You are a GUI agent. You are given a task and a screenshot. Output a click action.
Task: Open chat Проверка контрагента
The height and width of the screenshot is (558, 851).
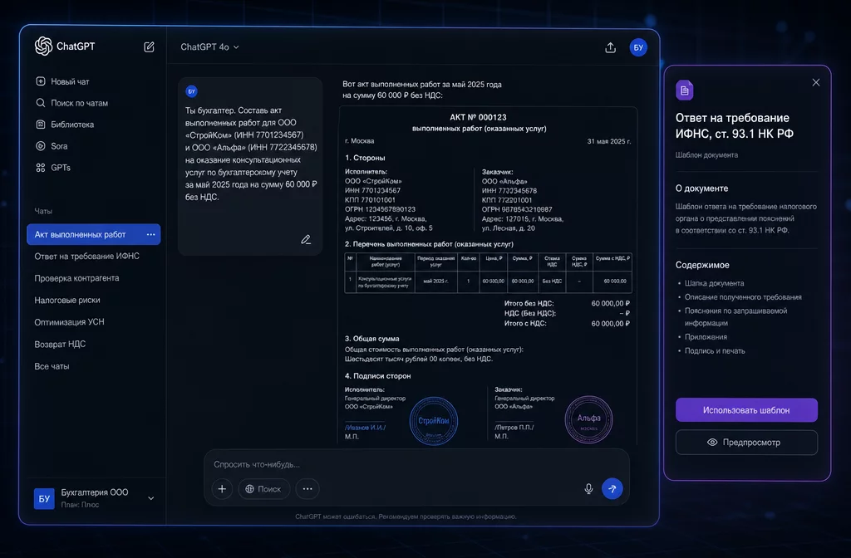pyautogui.click(x=76, y=277)
